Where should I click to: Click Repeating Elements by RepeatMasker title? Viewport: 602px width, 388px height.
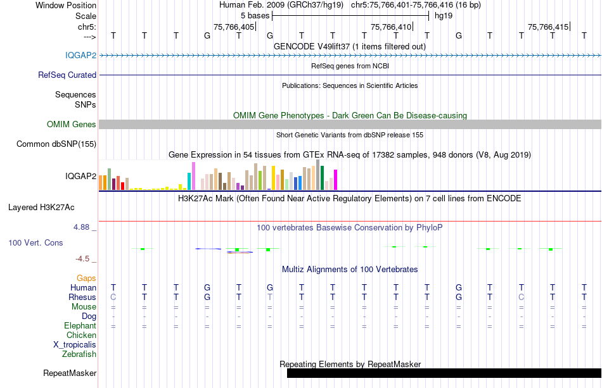click(x=350, y=364)
